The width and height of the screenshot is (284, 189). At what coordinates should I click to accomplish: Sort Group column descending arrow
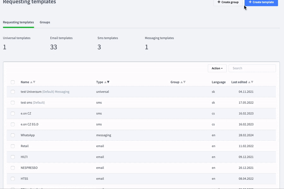[x=184, y=82]
